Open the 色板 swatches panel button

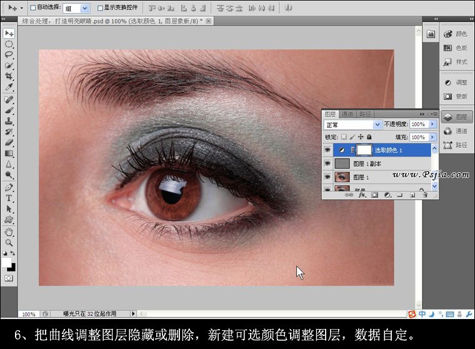tap(456, 48)
